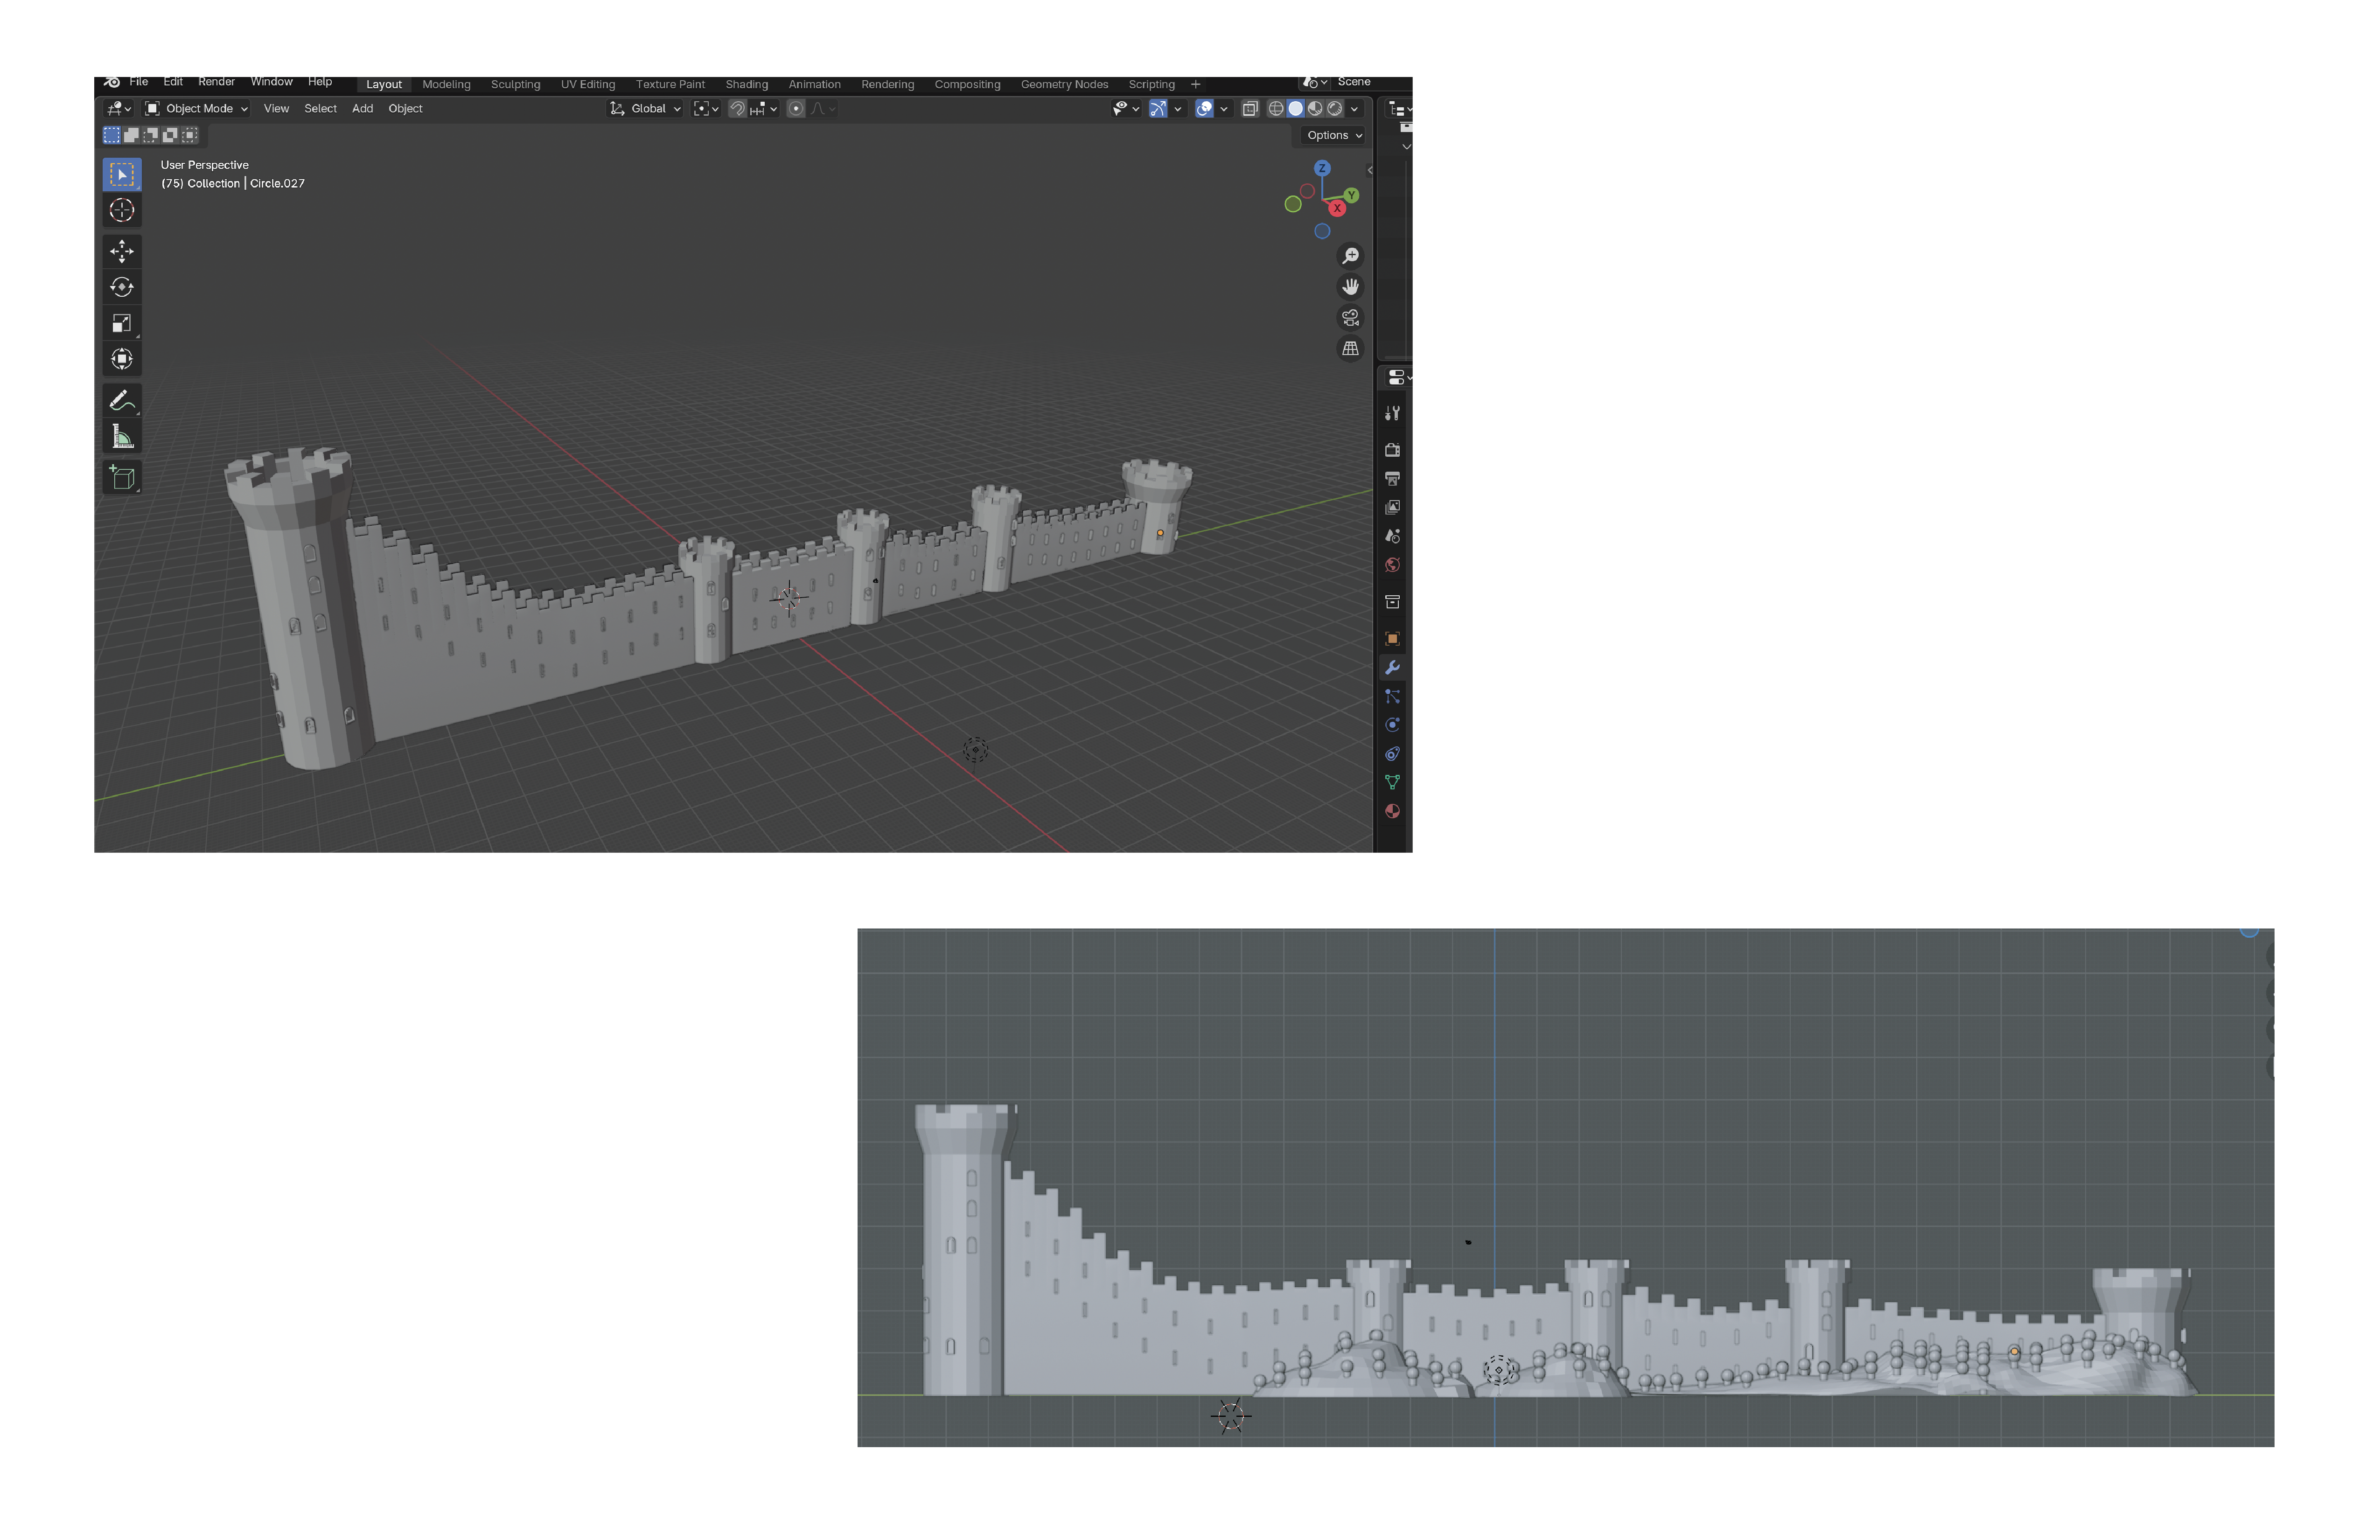Open the Object Mode dropdown
The width and height of the screenshot is (2380, 1540).
(196, 108)
